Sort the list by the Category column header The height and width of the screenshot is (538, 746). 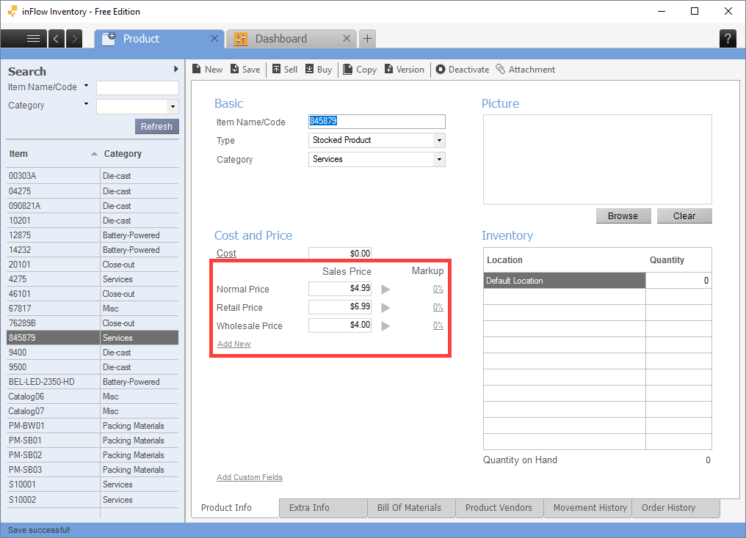click(x=140, y=153)
